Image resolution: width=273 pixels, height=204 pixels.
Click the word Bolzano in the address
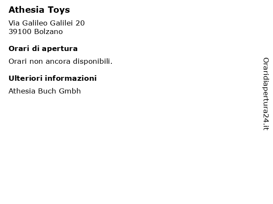pyautogui.click(x=48, y=31)
